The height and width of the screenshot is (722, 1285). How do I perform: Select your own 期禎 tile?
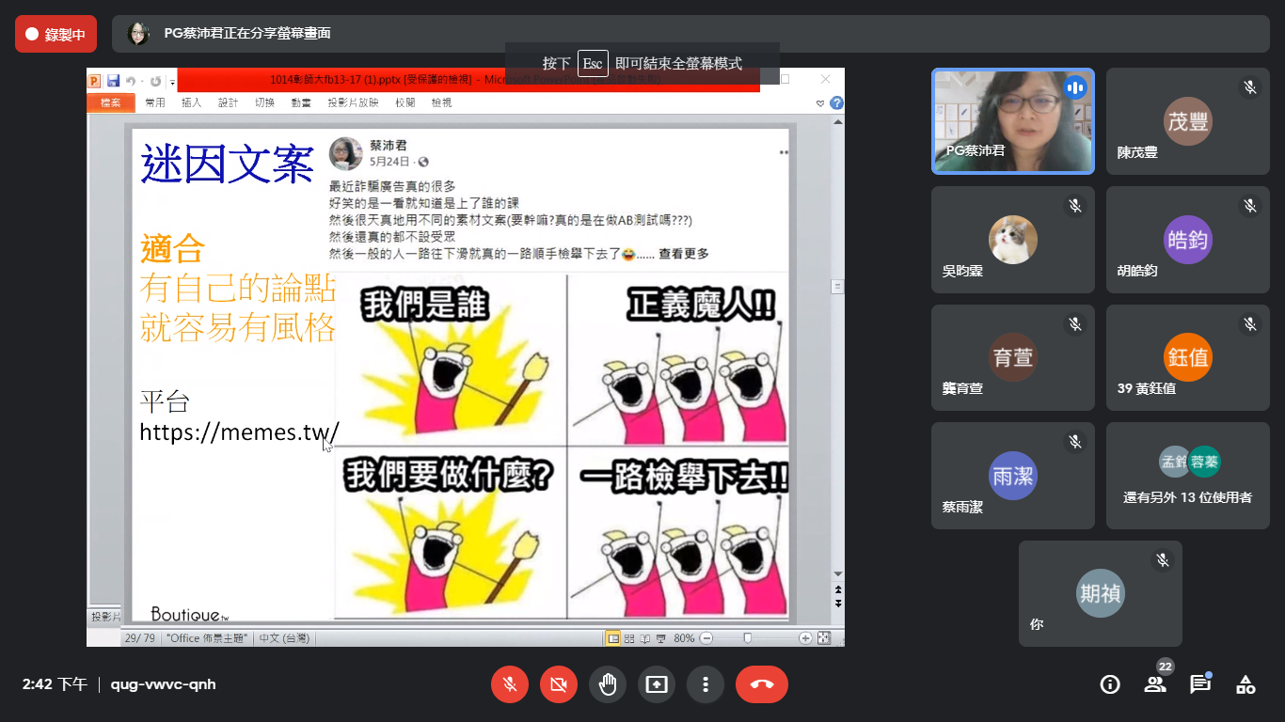pyautogui.click(x=1101, y=593)
